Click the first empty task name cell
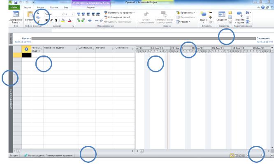Viewport: 274px width, 164px height. 61,55
